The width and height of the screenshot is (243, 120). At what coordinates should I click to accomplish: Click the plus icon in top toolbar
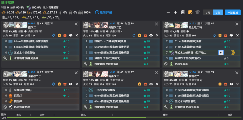coord(175,12)
